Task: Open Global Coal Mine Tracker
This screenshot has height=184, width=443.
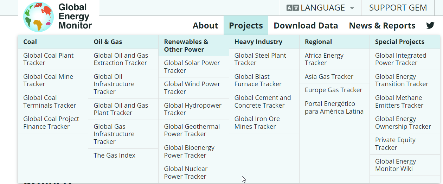Action: 48,80
